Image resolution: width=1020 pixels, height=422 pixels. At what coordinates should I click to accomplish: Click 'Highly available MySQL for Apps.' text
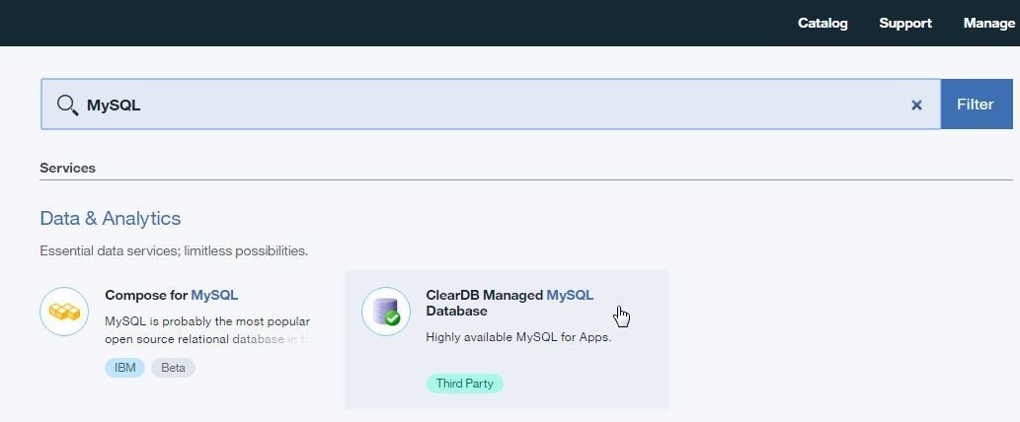(x=518, y=337)
